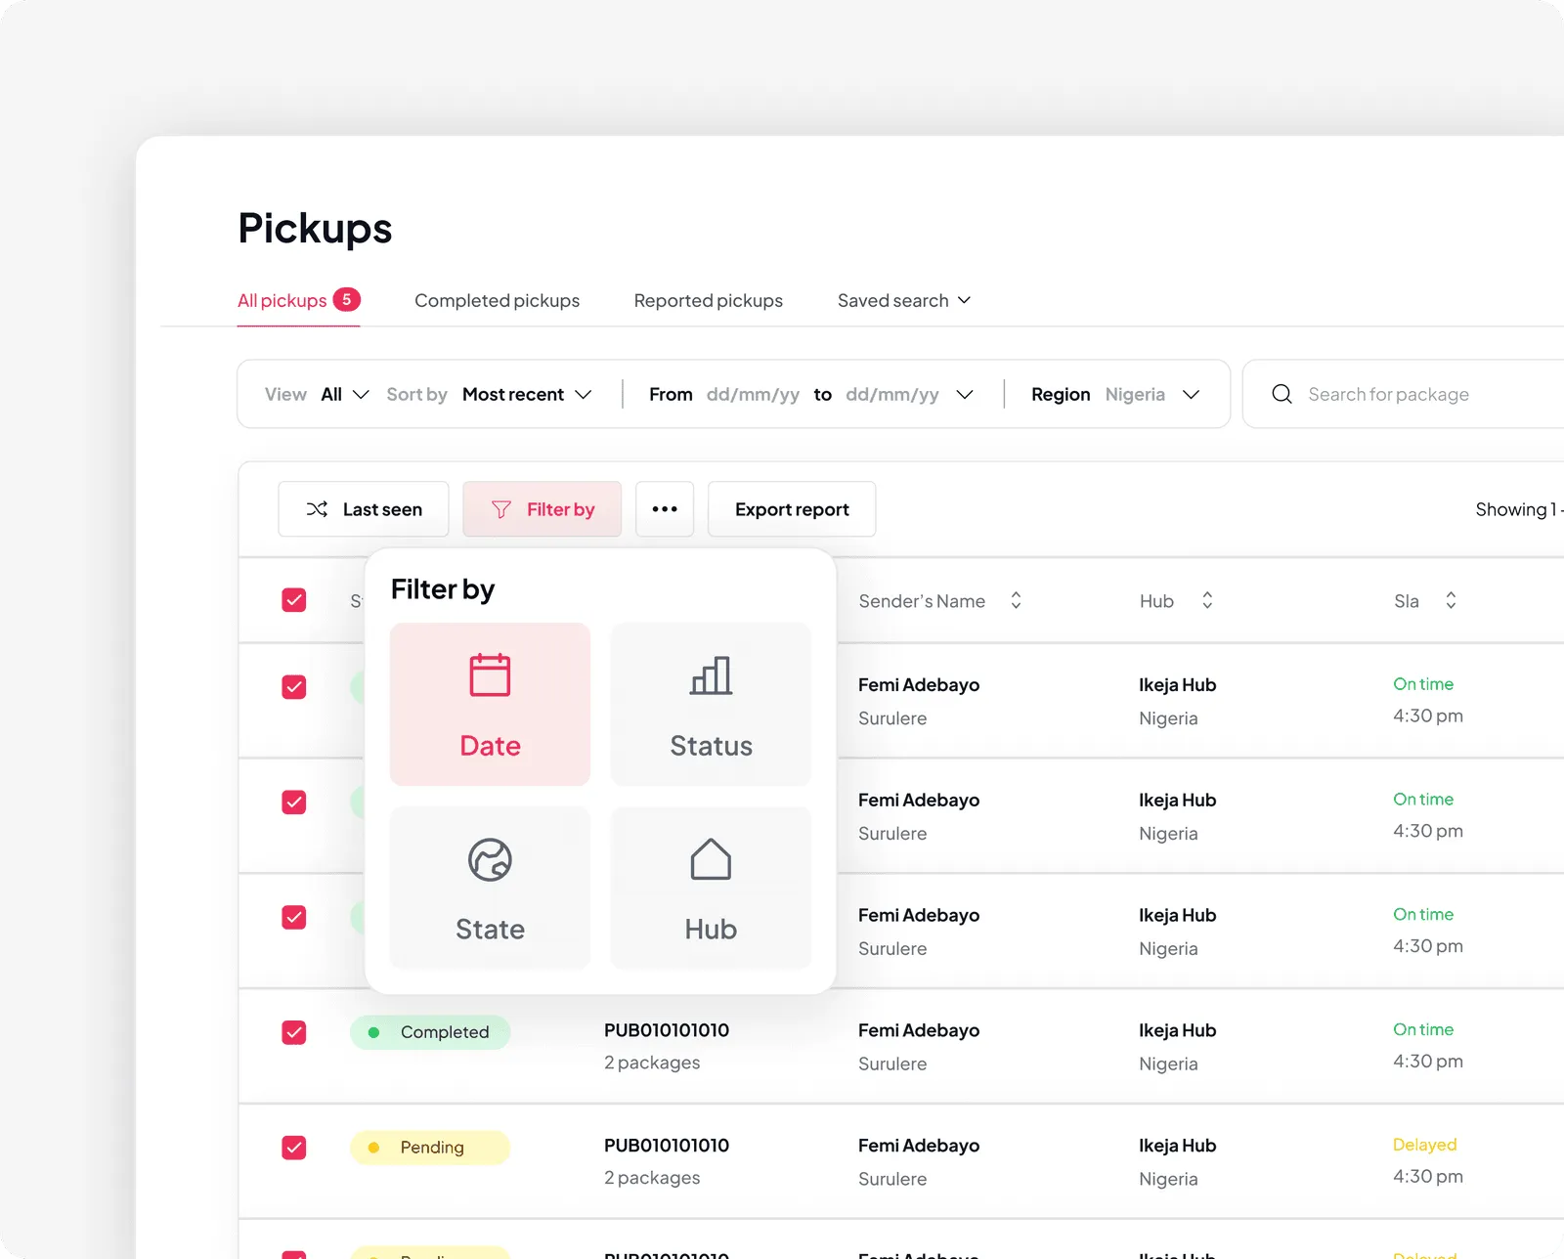The width and height of the screenshot is (1564, 1259).
Task: Open the three-dots more options button
Action: [665, 509]
